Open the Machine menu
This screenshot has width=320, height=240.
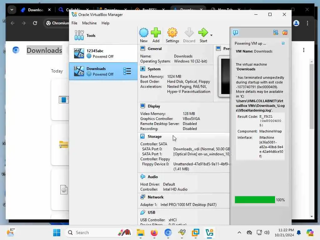point(89,23)
